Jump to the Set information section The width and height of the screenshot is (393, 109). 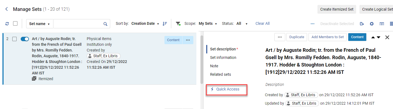click(x=223, y=57)
